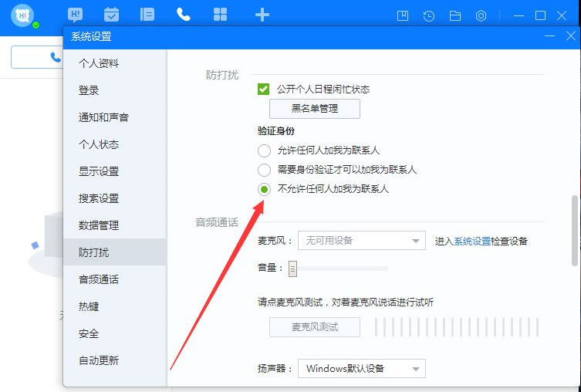Open 个人状态 settings section

(x=115, y=144)
